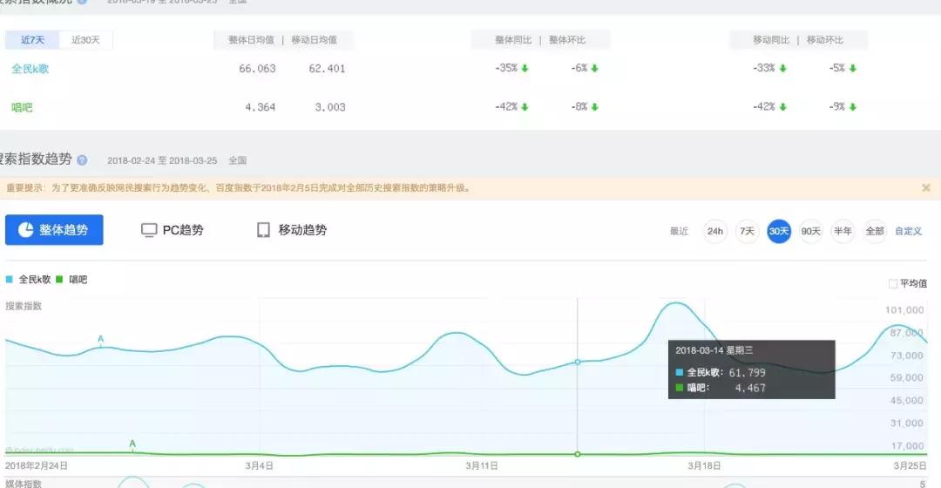The image size is (941, 488).
Task: Open the 唱吧 keyword link
Action: click(22, 107)
